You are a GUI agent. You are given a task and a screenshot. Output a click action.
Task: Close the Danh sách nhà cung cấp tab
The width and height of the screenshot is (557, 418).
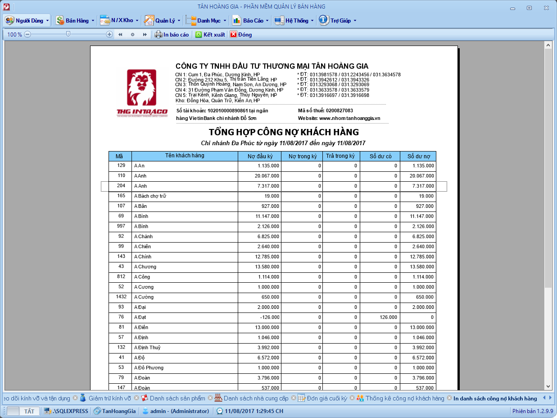tap(293, 398)
